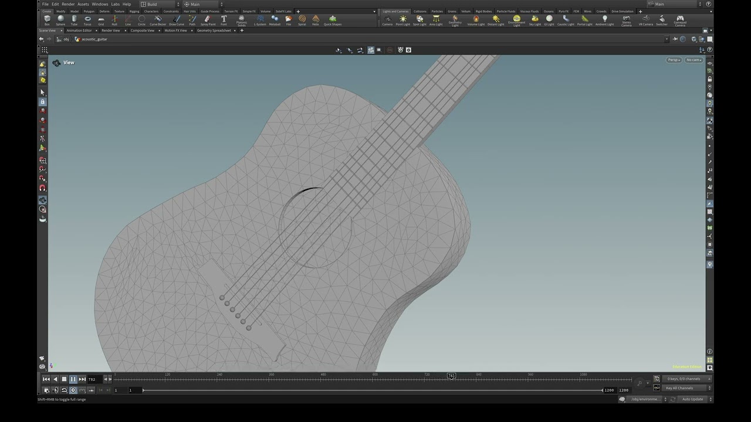
Task: Open the Windows menu
Action: tap(100, 4)
